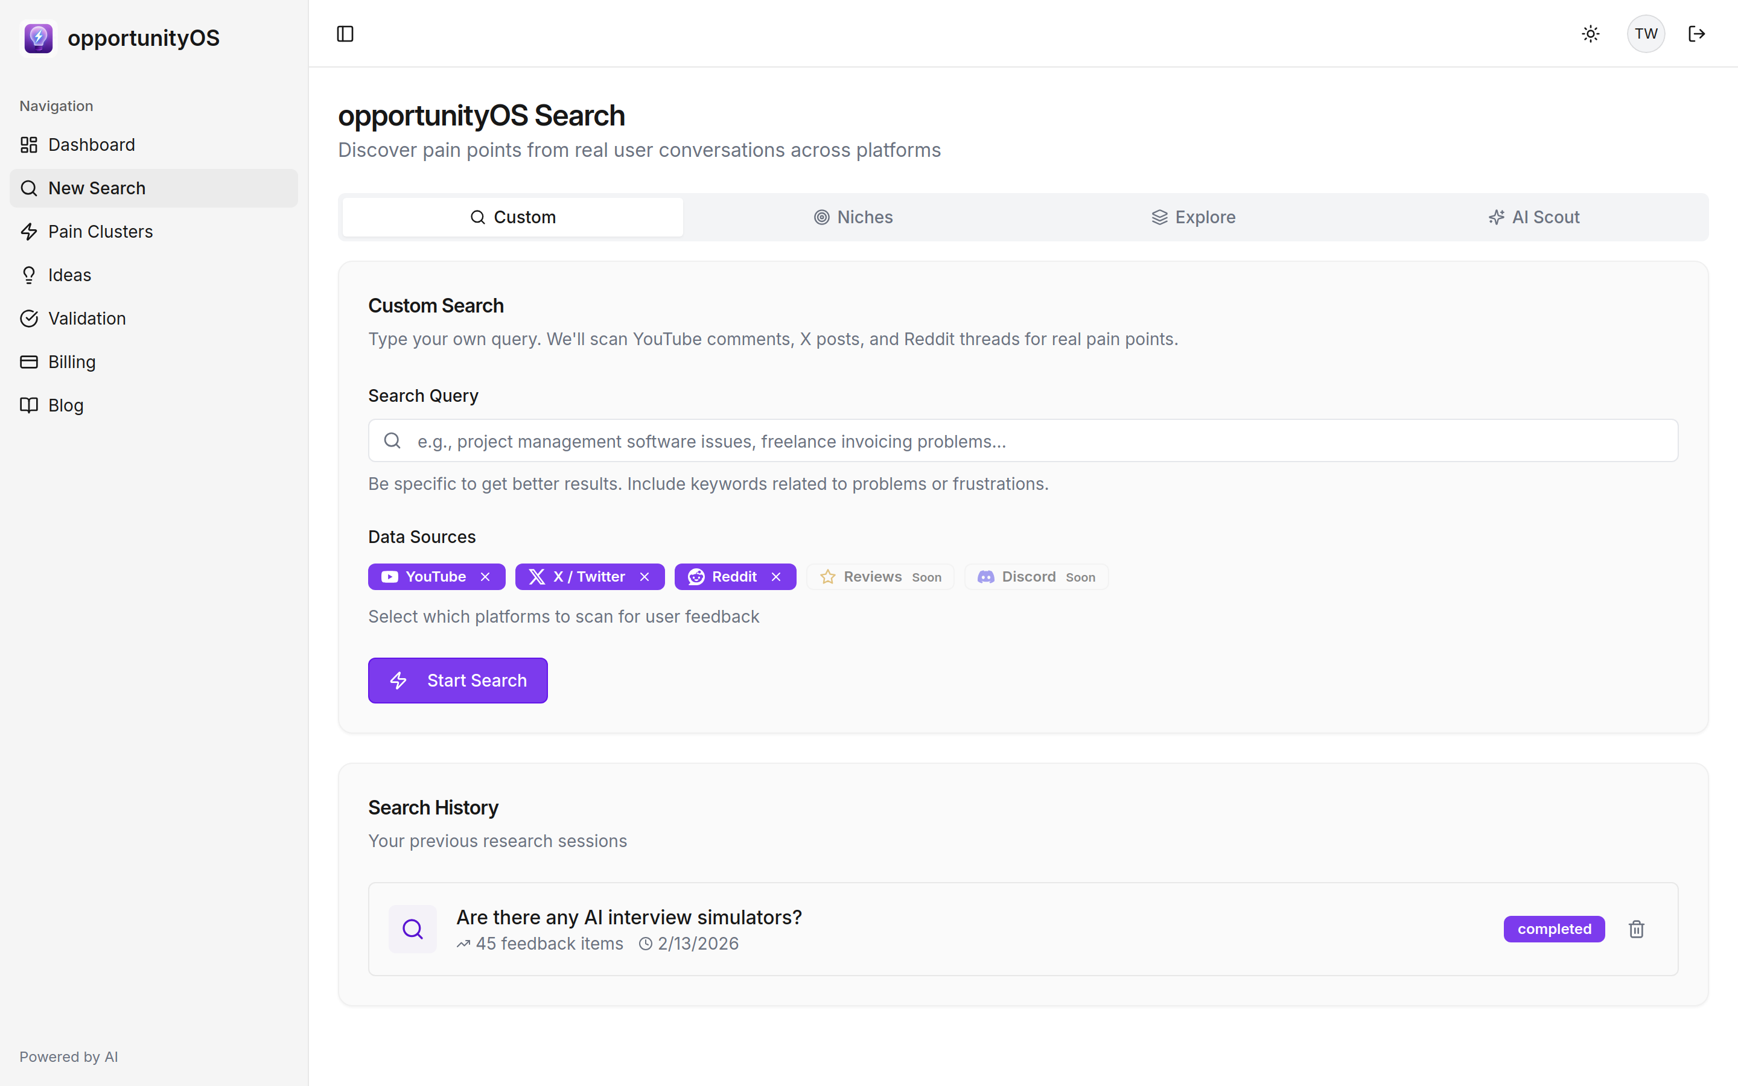
Task: Click the Powered by AI link
Action: 68,1056
